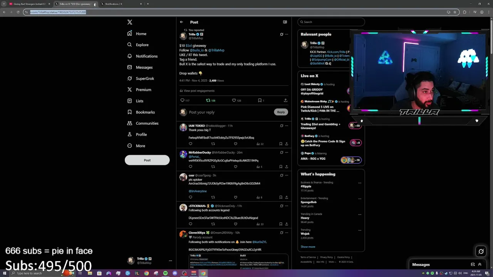The width and height of the screenshot is (493, 277).
Task: Expand the More menu in sidebar
Action: (136, 146)
